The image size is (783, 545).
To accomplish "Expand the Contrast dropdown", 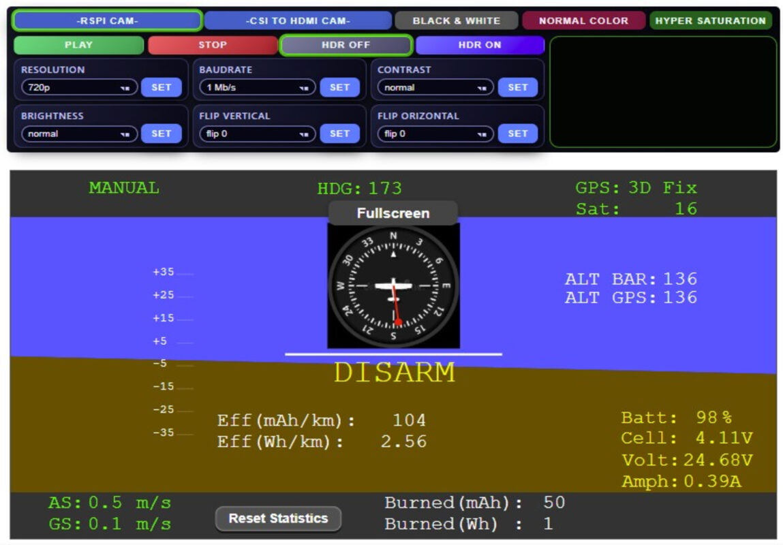I will (x=435, y=87).
